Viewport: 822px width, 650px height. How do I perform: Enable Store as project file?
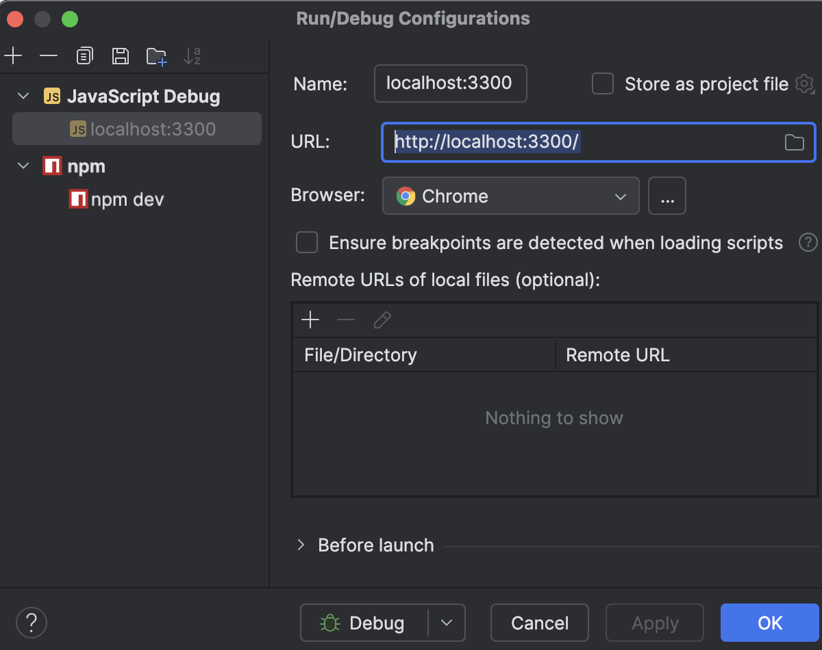click(602, 83)
